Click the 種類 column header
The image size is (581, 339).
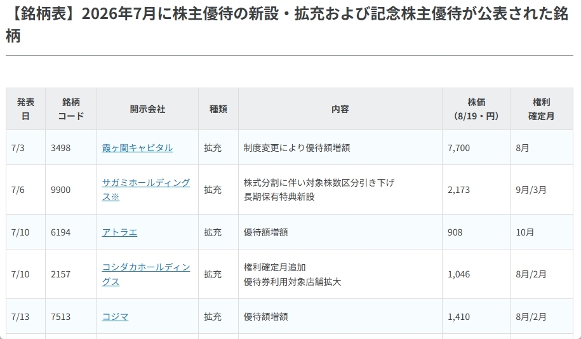[x=218, y=109]
